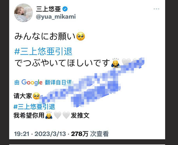The height and width of the screenshot is (145, 178).
Task: Click the bowing emoji after 我希望你用
Action: [49, 115]
